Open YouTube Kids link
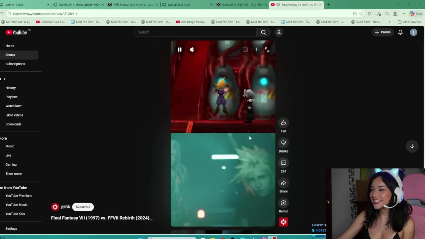This screenshot has width=425, height=239. pos(15,214)
